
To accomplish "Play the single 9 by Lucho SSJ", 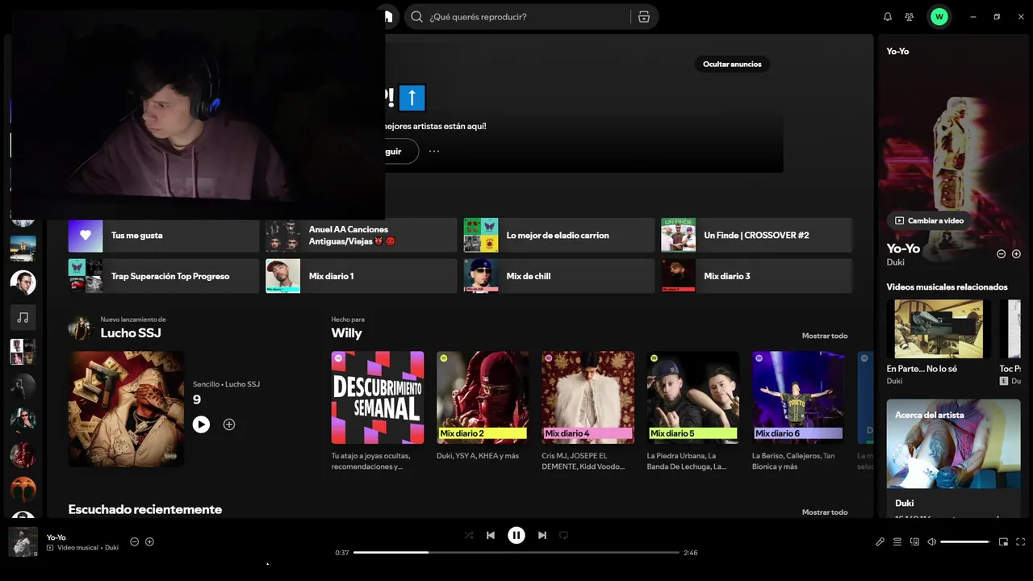I will pyautogui.click(x=201, y=424).
